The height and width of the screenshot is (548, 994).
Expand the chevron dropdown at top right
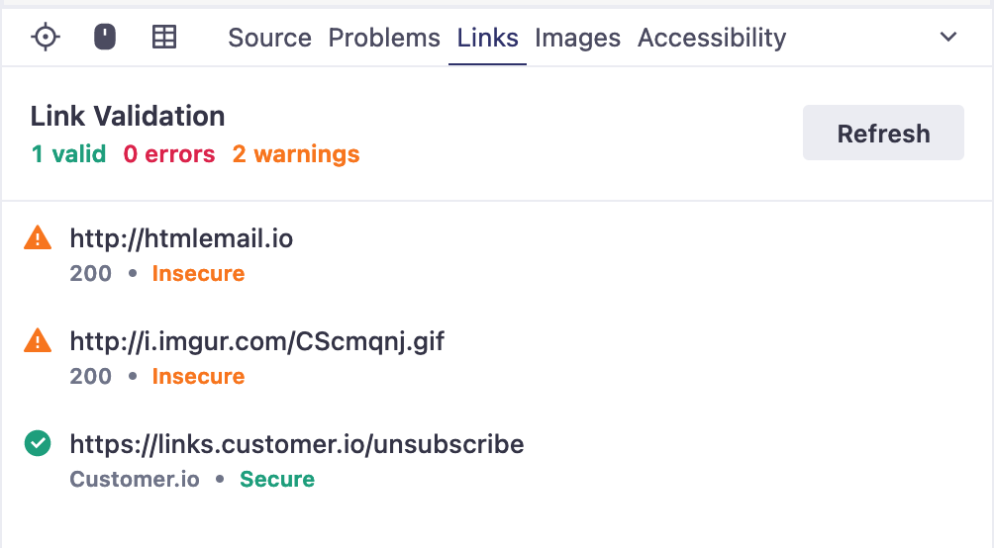coord(947,38)
